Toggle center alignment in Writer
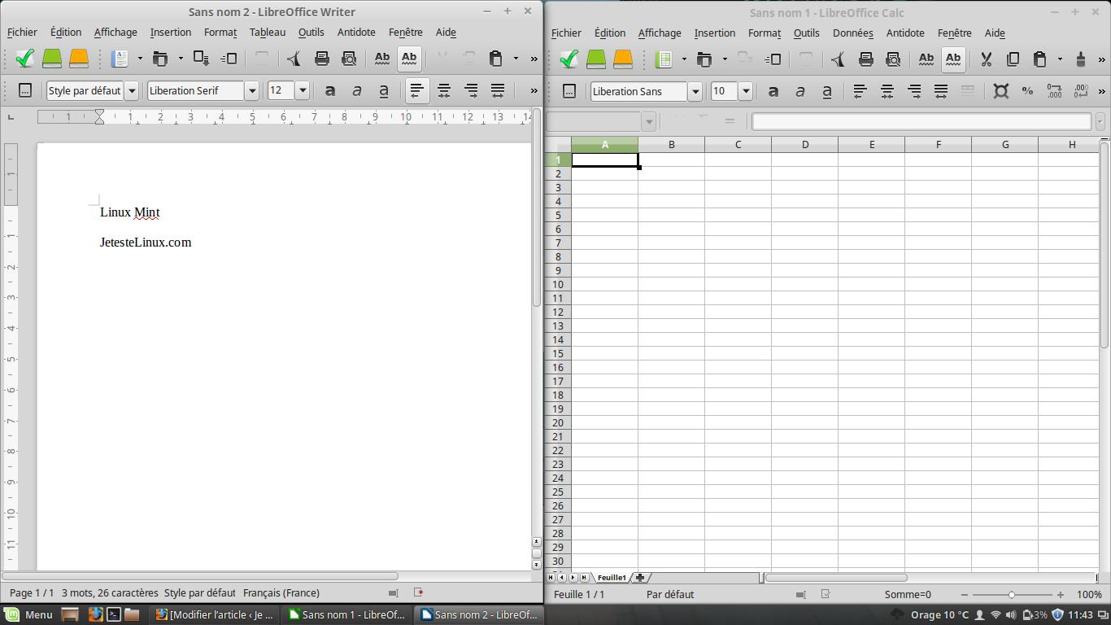Screen dimensions: 1111x625 444,90
